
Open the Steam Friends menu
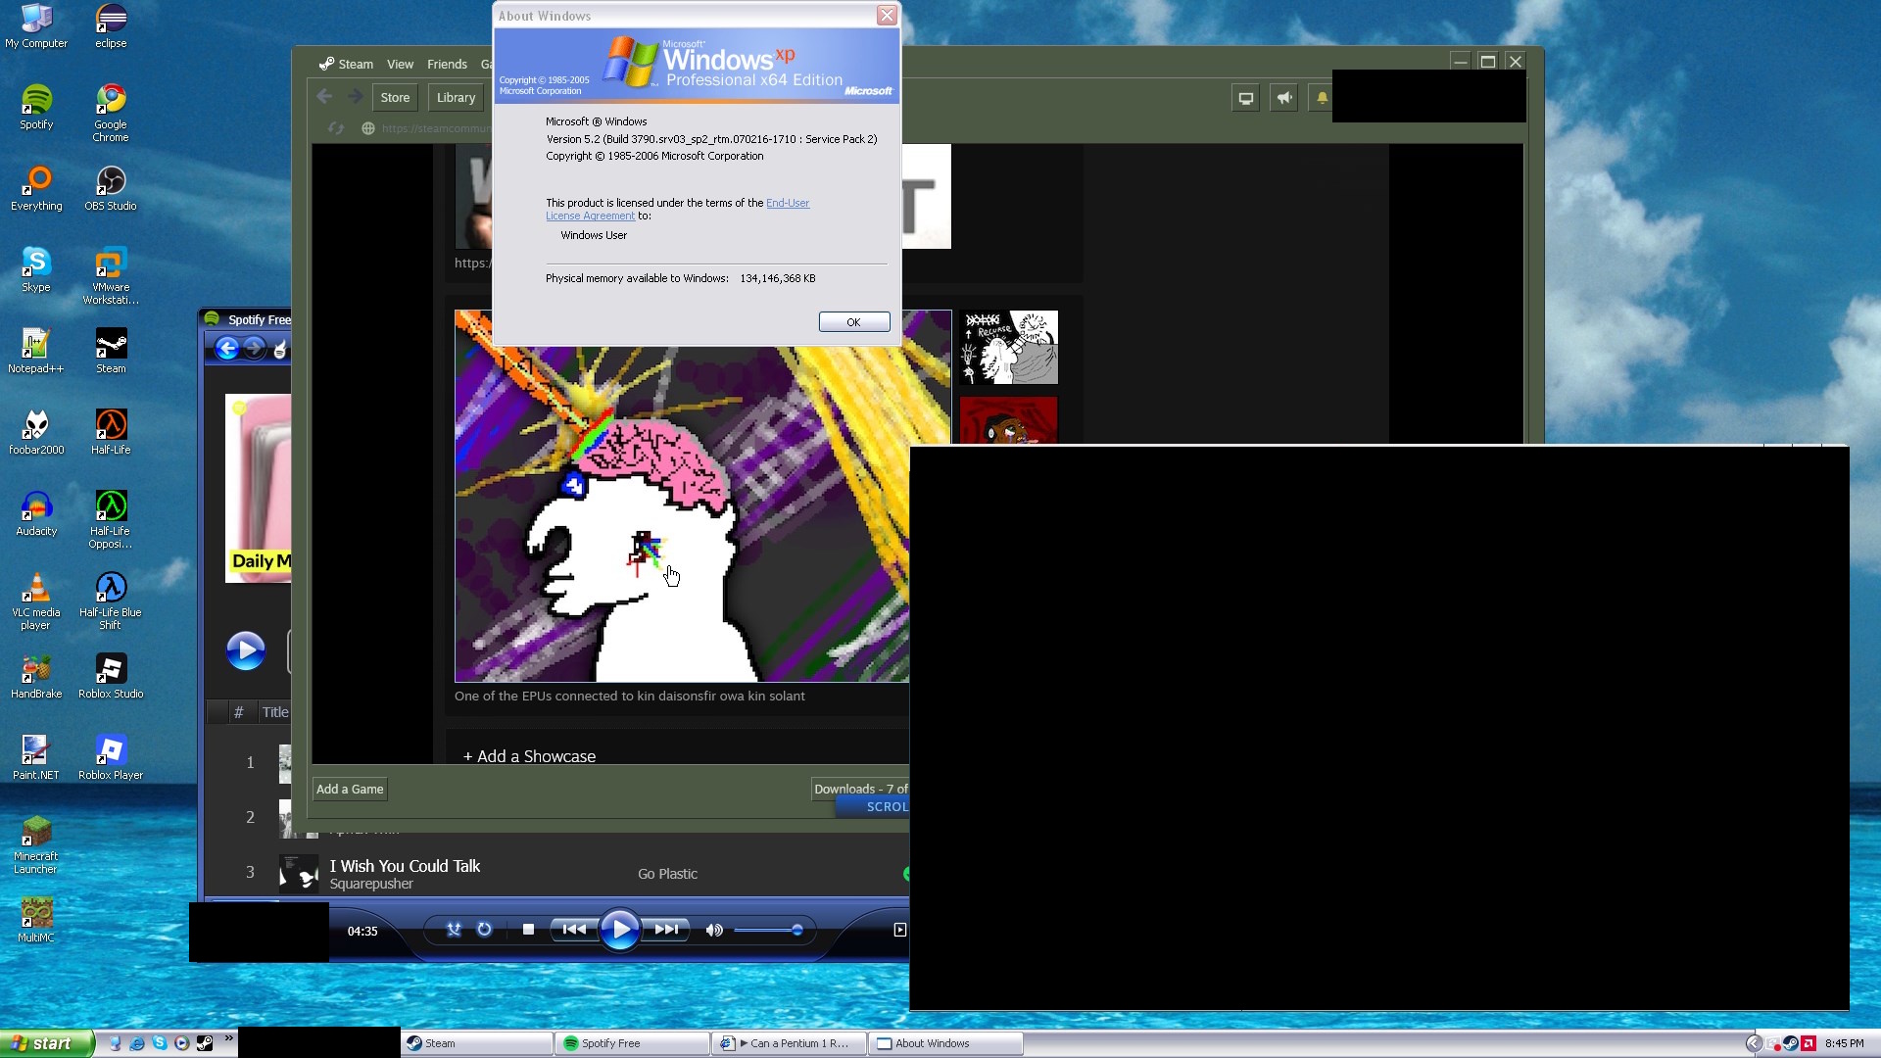pos(447,65)
